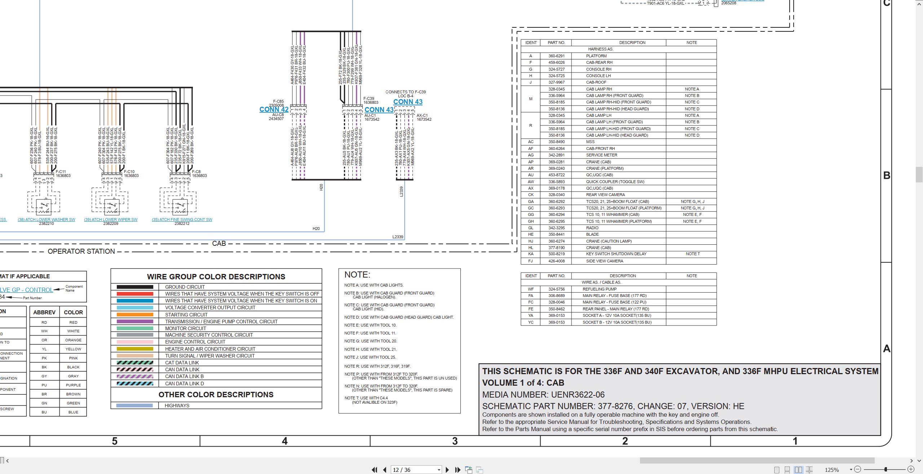923x474 pixels.
Task: Open ATCH LOWER WIPER SW link
Action: [111, 220]
